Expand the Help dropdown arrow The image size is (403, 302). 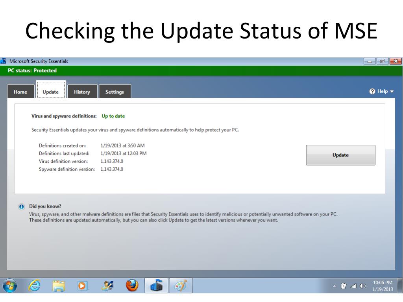[x=392, y=91]
